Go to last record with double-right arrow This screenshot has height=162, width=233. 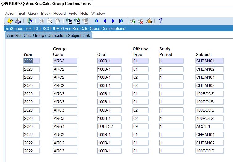[x=121, y=21]
